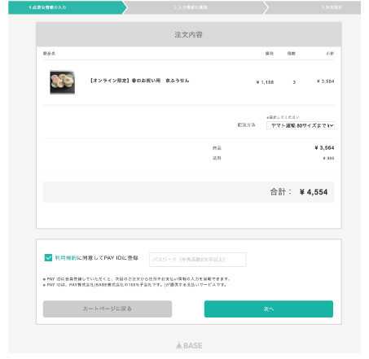The height and width of the screenshot is (359, 369).
Task: Open the 配送方法 shipping method dropdown
Action: (x=301, y=125)
